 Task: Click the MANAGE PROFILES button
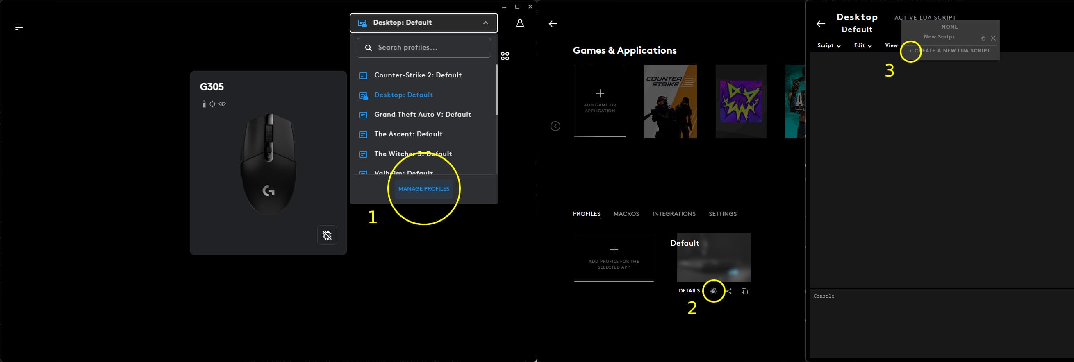tap(423, 189)
